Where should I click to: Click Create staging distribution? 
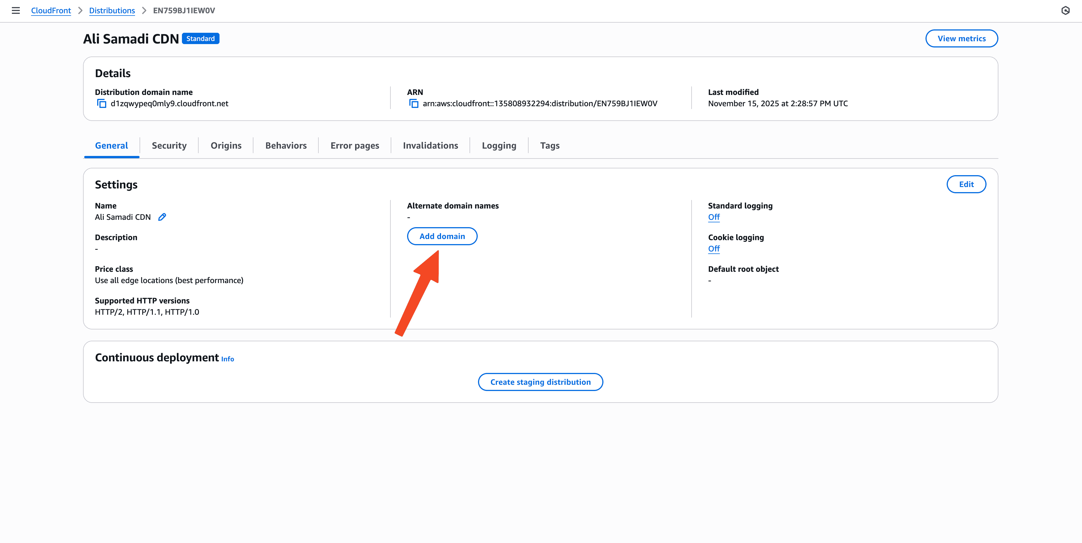(x=540, y=382)
